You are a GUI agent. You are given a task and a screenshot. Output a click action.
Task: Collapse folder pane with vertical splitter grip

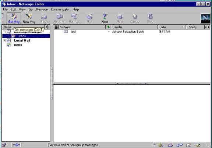[x=52, y=83]
